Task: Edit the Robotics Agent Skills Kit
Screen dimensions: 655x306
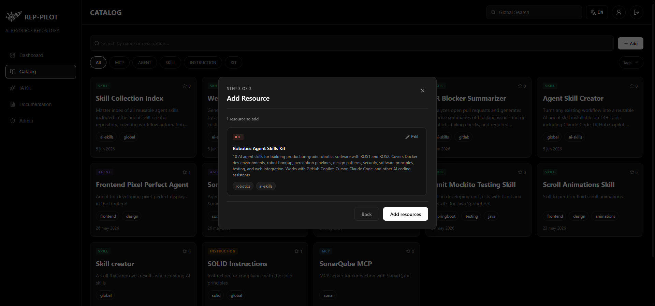Action: [412, 137]
